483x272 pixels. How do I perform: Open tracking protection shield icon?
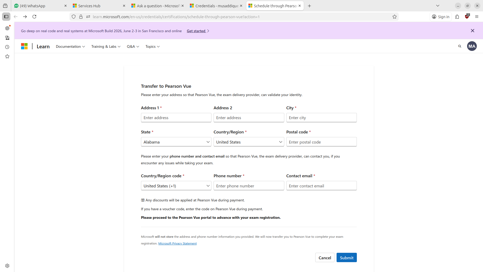pyautogui.click(x=74, y=17)
